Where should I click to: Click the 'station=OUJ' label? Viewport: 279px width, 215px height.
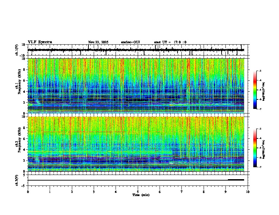pyautogui.click(x=130, y=42)
